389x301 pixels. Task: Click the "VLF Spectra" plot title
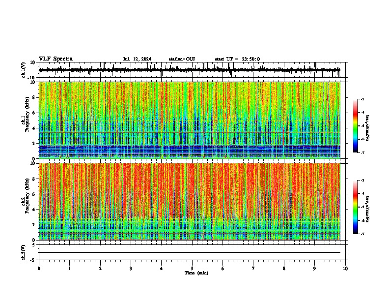56,59
